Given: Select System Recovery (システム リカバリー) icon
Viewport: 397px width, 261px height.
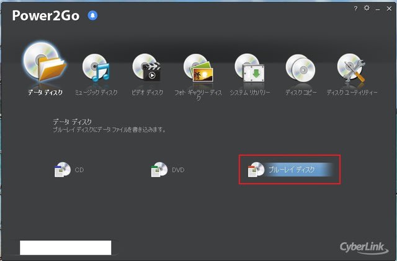Looking at the screenshot, I should pos(249,67).
